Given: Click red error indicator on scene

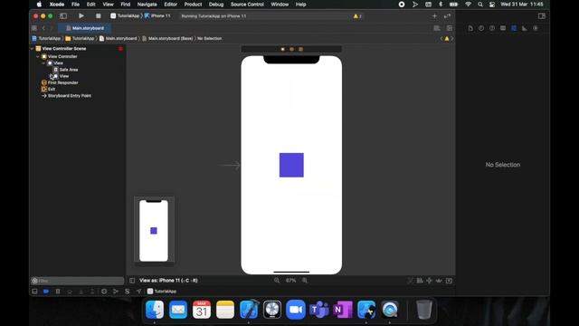Looking at the screenshot, I should pyautogui.click(x=120, y=49).
